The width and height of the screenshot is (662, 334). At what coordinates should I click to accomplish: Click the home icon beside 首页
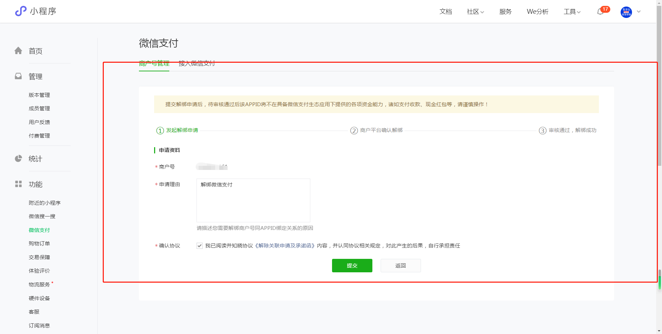coord(18,51)
